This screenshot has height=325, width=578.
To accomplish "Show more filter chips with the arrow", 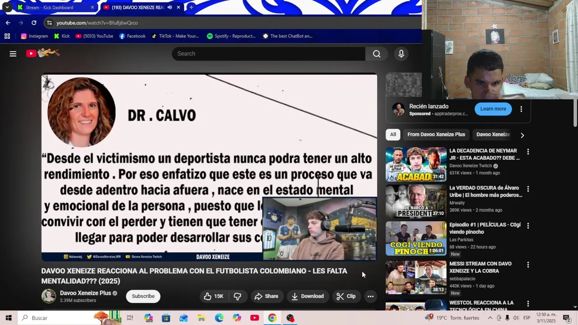I will [522, 135].
